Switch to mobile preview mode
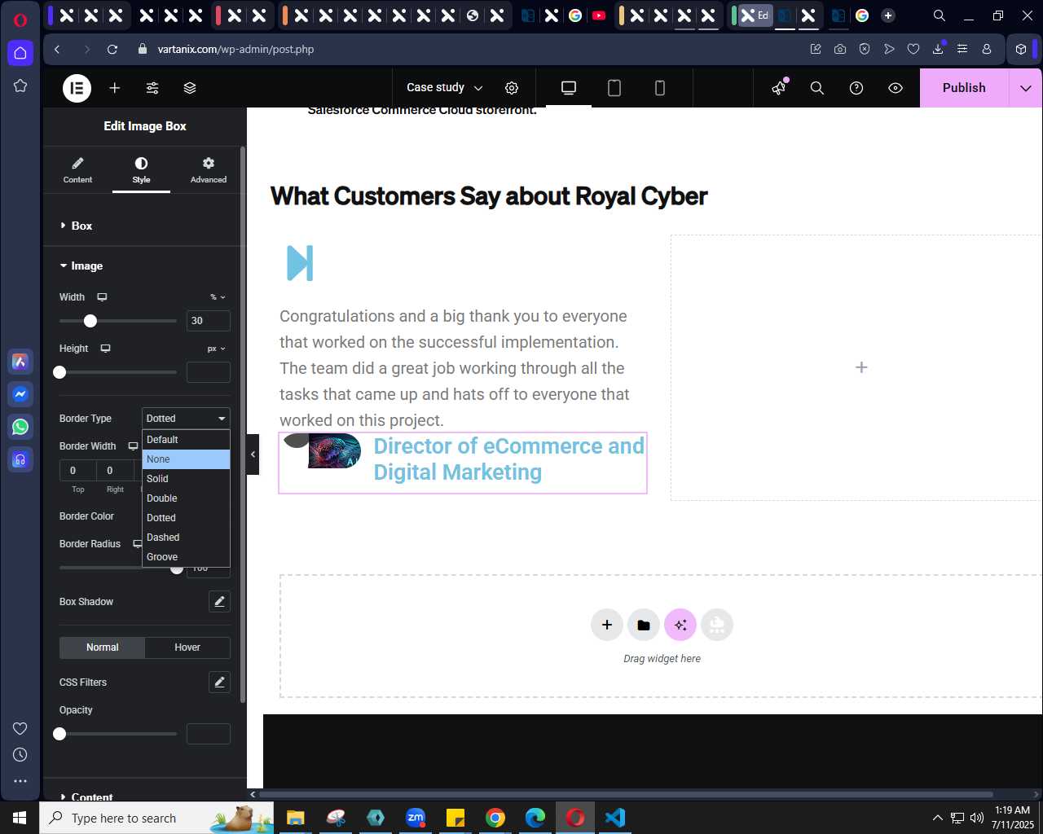The height and width of the screenshot is (834, 1043). pos(660,88)
